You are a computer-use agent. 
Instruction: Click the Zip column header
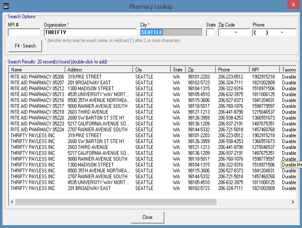pos(200,69)
